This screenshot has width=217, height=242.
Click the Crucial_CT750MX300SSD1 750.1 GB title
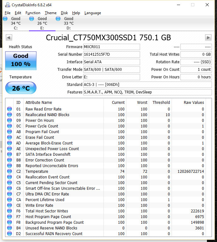(x=108, y=38)
